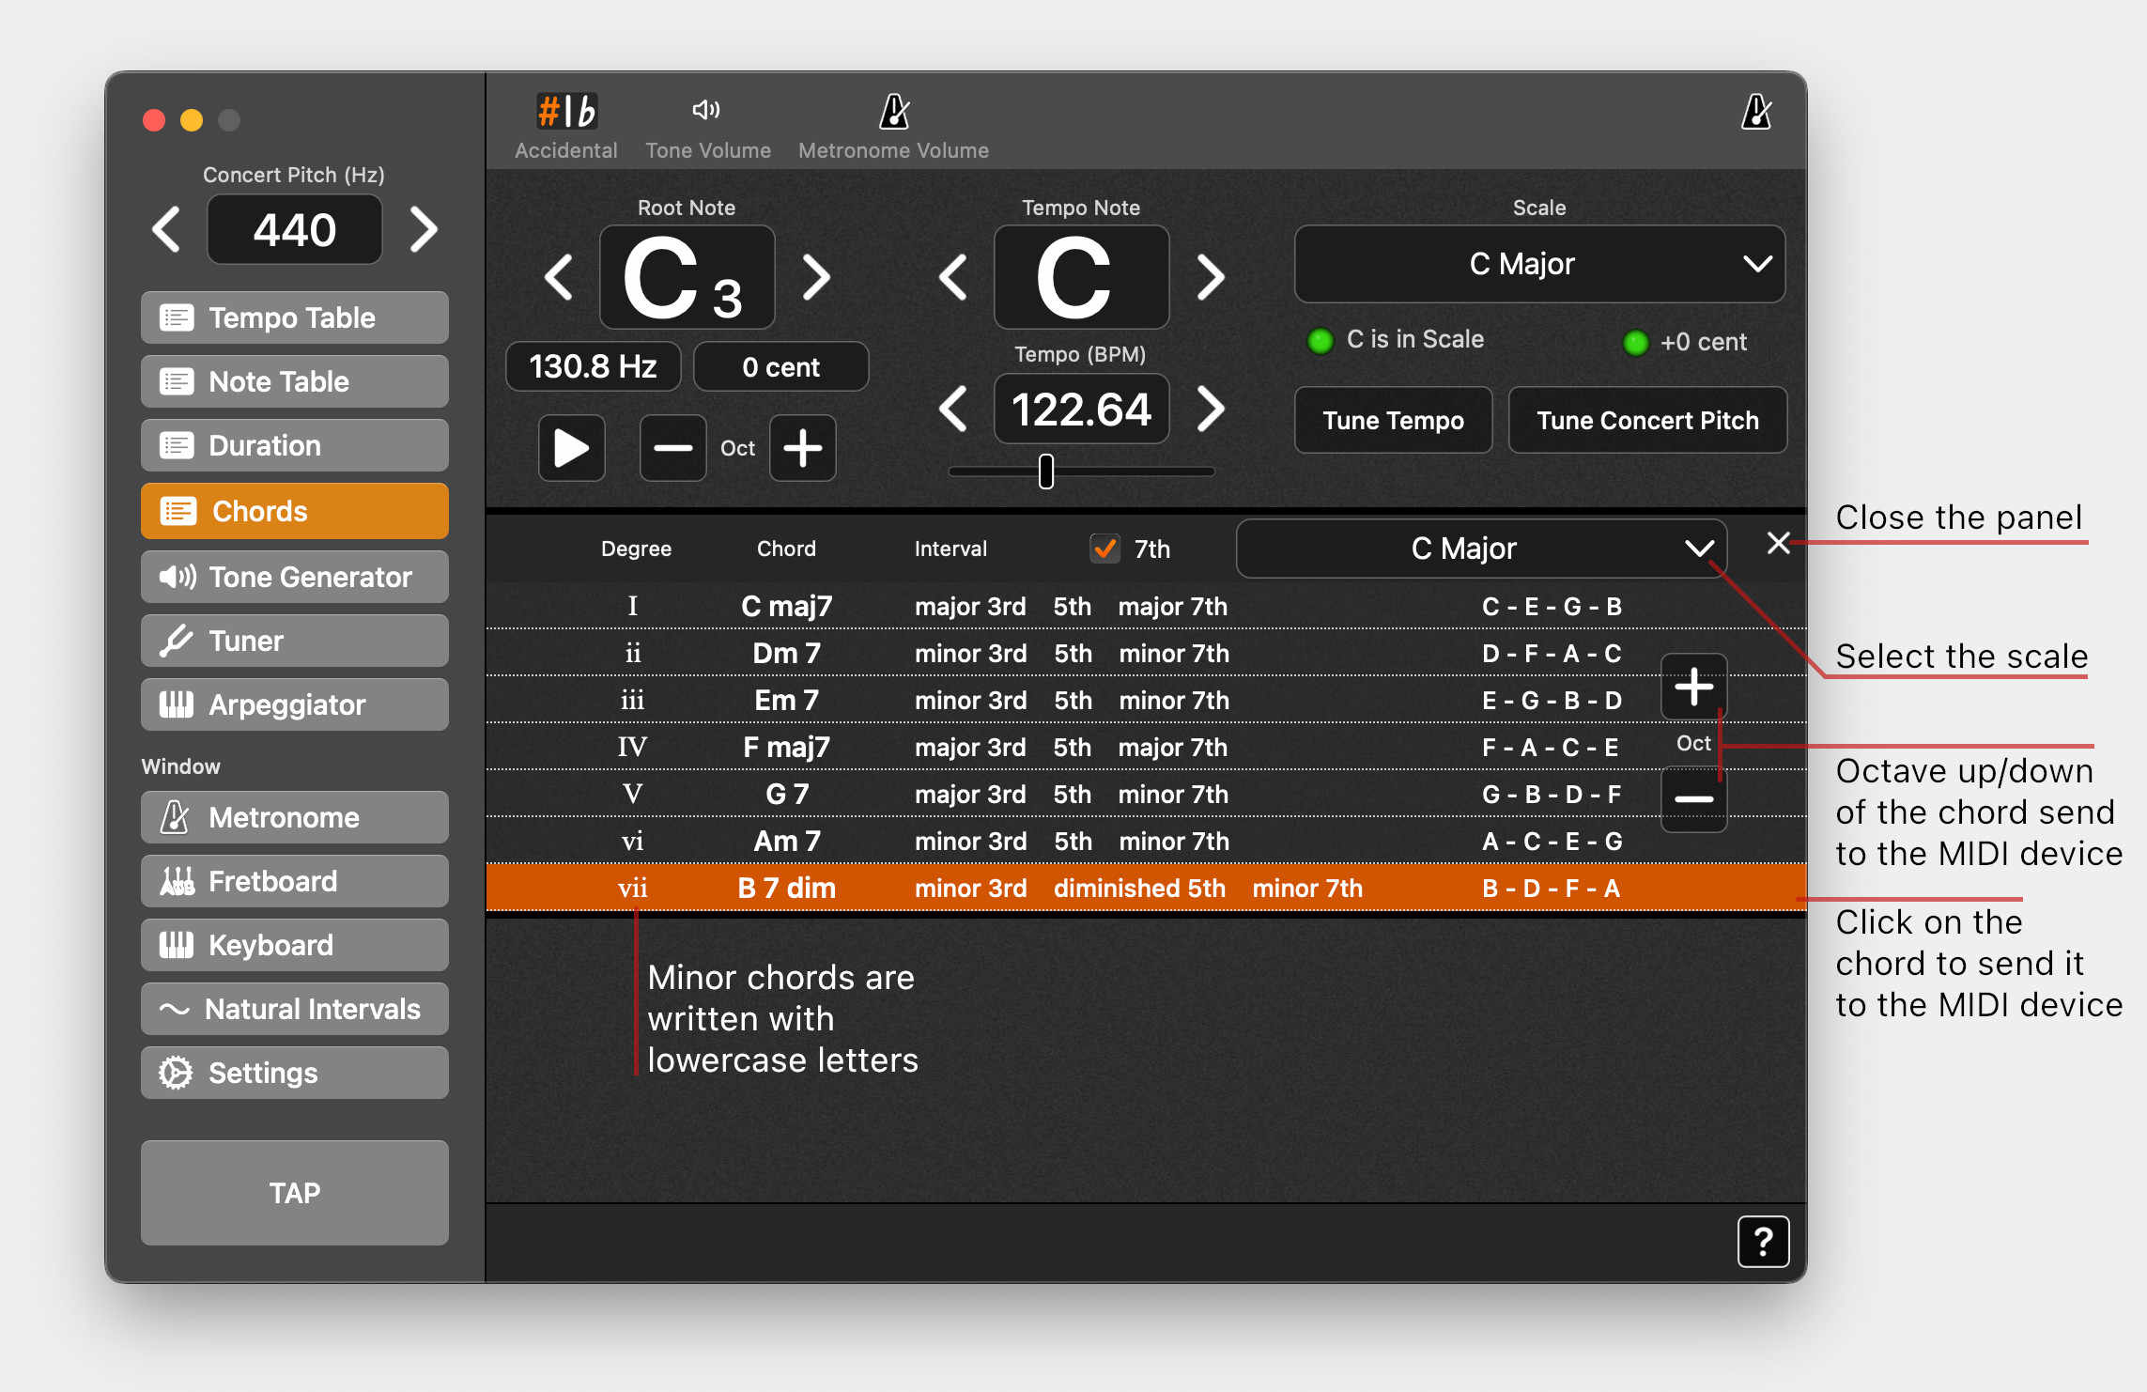Screen dimensions: 2147x1392
Task: Play the root note tone
Action: (571, 448)
